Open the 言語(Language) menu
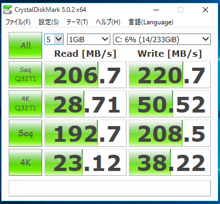 click(151, 22)
